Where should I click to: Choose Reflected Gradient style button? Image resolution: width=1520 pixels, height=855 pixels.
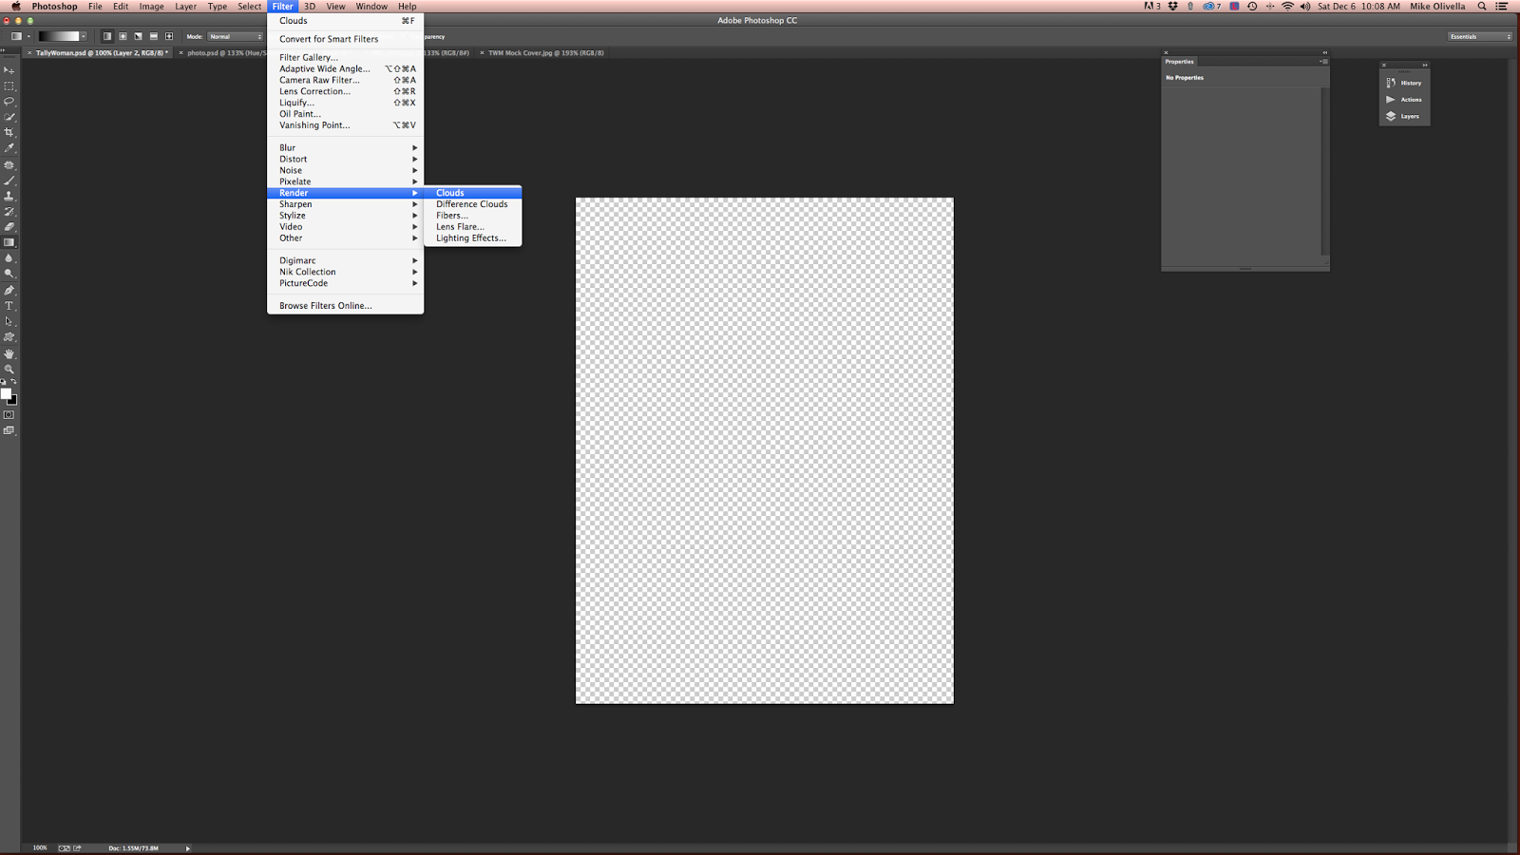coord(154,36)
